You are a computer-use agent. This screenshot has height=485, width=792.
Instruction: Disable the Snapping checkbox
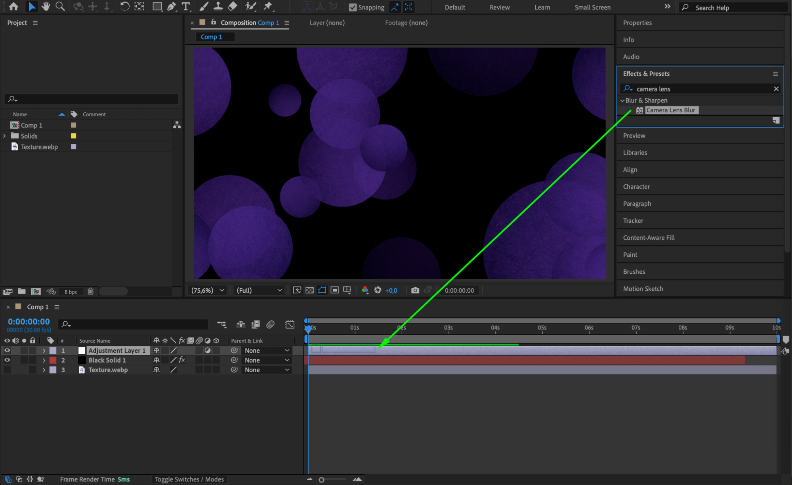coord(352,7)
